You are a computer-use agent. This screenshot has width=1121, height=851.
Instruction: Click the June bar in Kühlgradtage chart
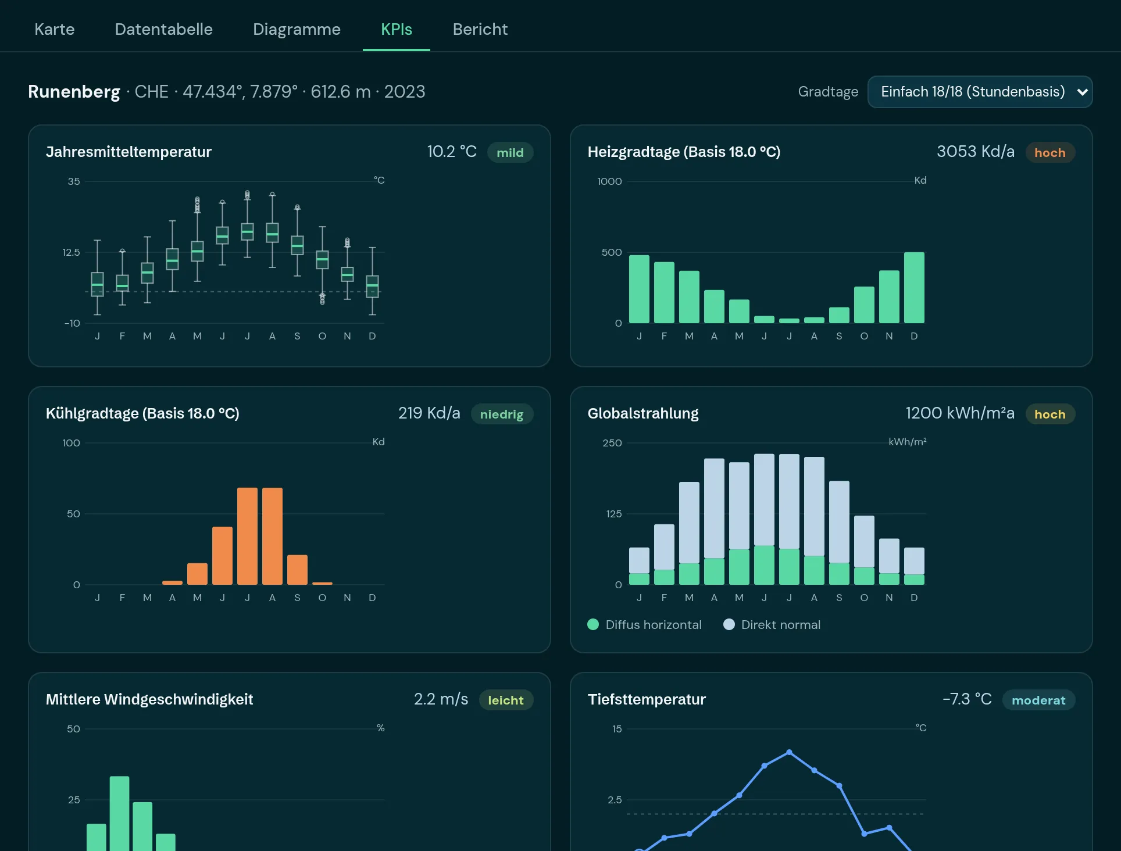[222, 556]
